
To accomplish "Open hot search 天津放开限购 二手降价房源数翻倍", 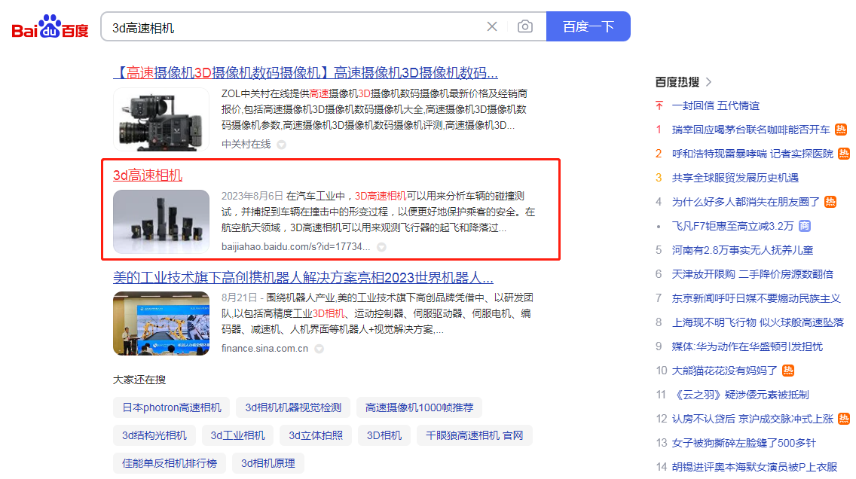I will tap(752, 274).
